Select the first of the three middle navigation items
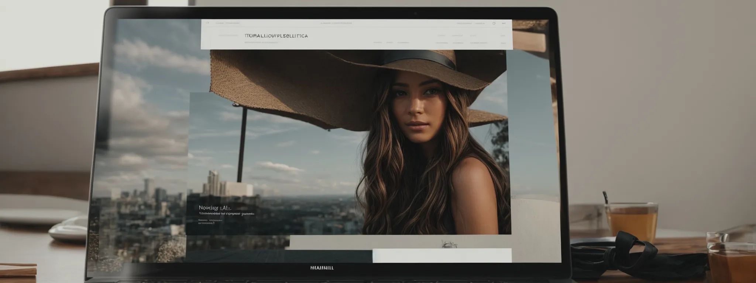 tap(377, 43)
